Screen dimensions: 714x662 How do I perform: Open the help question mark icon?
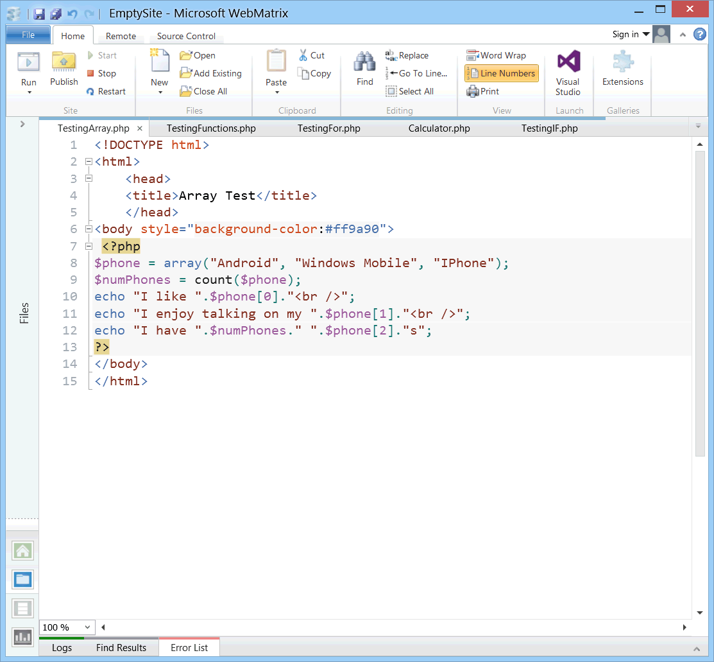coord(699,34)
